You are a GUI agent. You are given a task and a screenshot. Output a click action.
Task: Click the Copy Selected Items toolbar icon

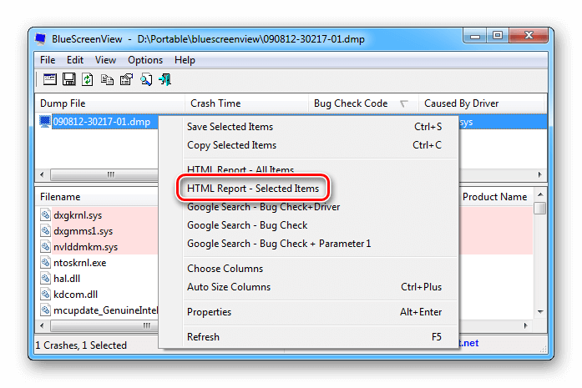coord(107,79)
